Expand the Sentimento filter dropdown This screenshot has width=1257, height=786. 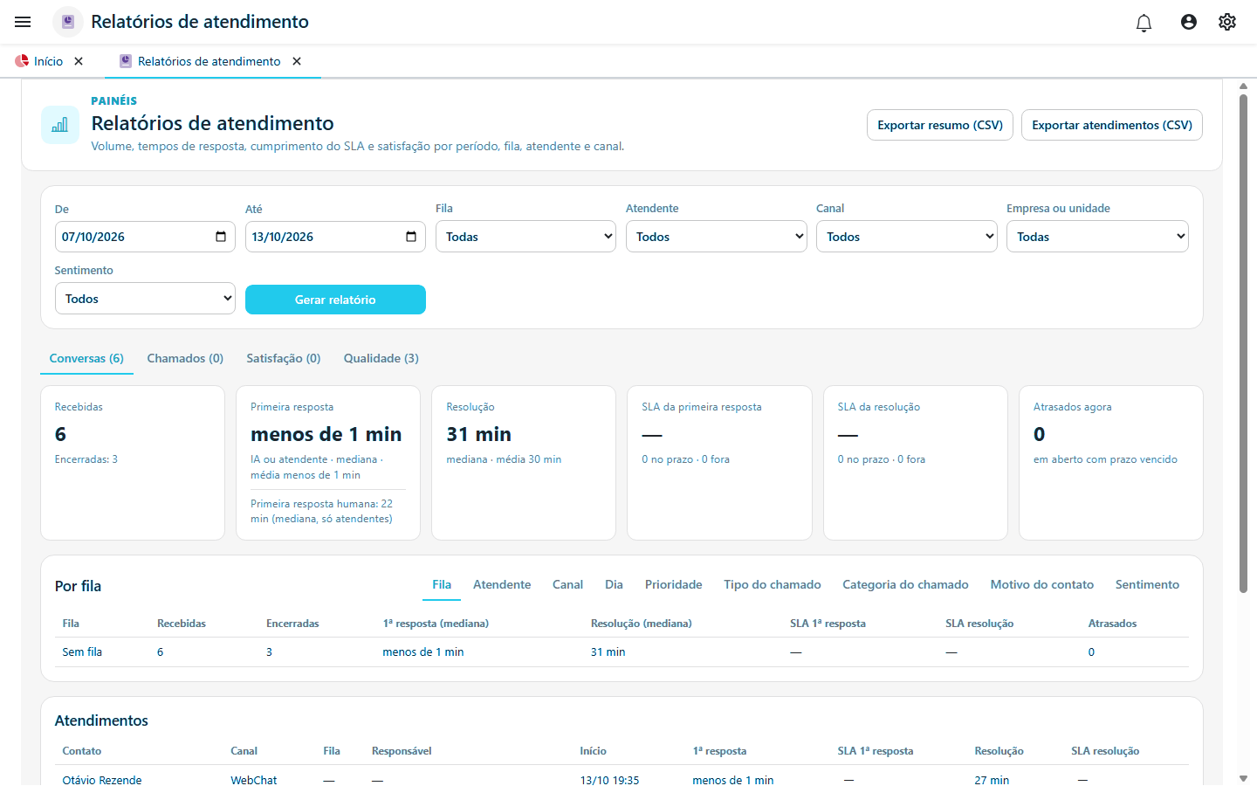[x=145, y=299]
